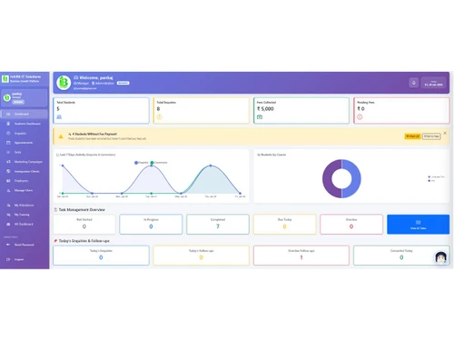Open Marketing Campaigns in sidebar
454x341 pixels.
25,162
